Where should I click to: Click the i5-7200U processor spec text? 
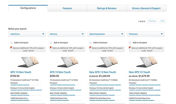point(64,81)
